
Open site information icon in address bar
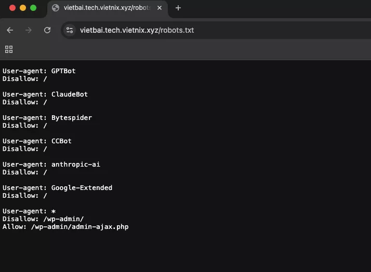(x=70, y=30)
